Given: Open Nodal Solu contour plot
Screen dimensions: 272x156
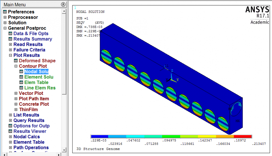Looking at the screenshot, I should [37, 72].
